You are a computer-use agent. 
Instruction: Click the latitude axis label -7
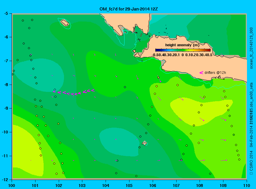click(6, 61)
